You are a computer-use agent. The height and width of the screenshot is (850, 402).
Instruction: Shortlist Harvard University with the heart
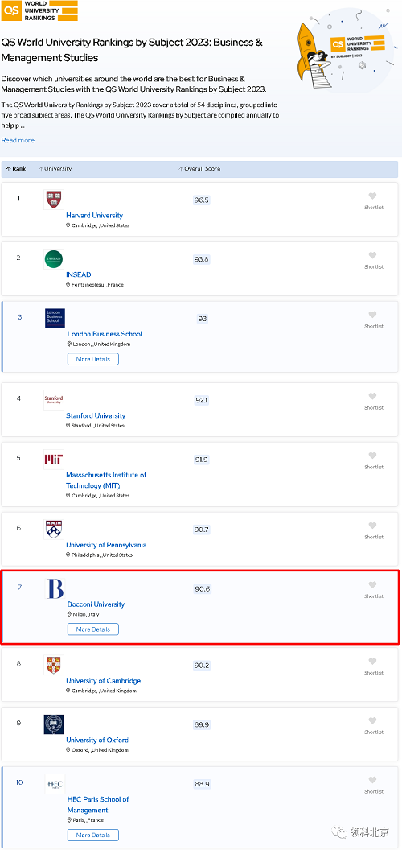373,196
